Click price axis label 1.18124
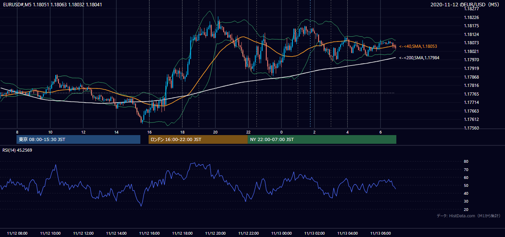The width and height of the screenshot is (505, 237). pyautogui.click(x=472, y=34)
